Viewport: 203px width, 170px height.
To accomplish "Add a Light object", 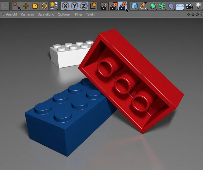I will click(x=198, y=6).
